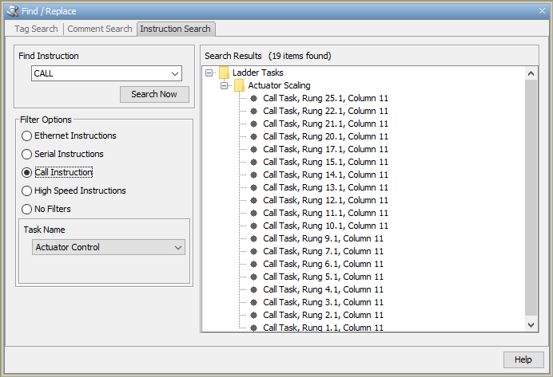The height and width of the screenshot is (377, 553).
Task: Click the search results scrollbar down arrow
Action: click(x=531, y=324)
